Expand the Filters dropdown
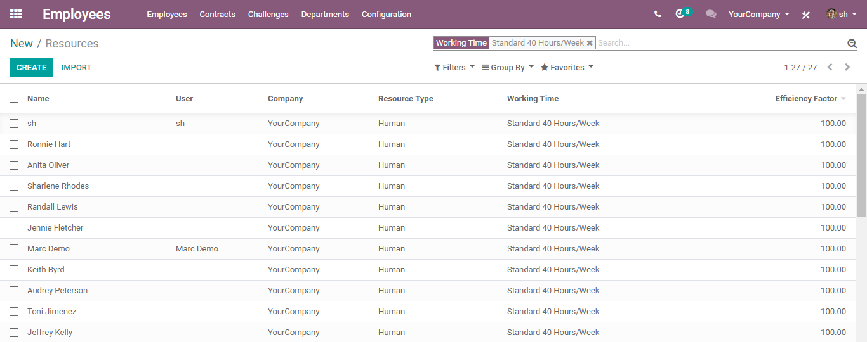Screen dimensions: 867x342 (x=454, y=67)
